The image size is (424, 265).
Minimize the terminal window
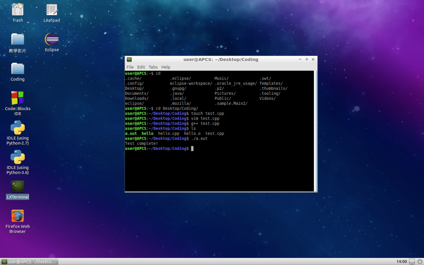click(300, 59)
